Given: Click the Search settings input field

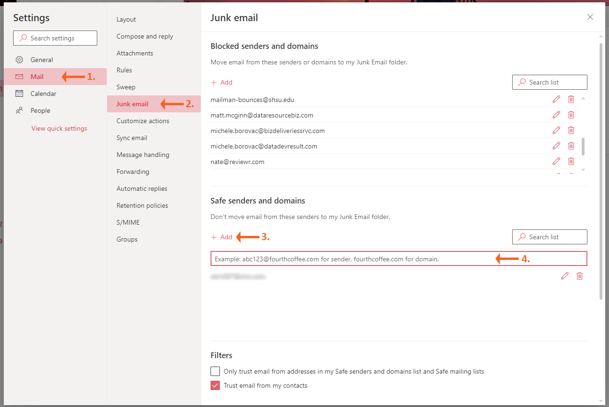Looking at the screenshot, I should [55, 38].
